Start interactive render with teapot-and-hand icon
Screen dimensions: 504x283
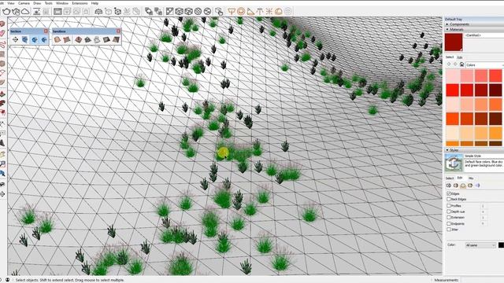[16, 12]
